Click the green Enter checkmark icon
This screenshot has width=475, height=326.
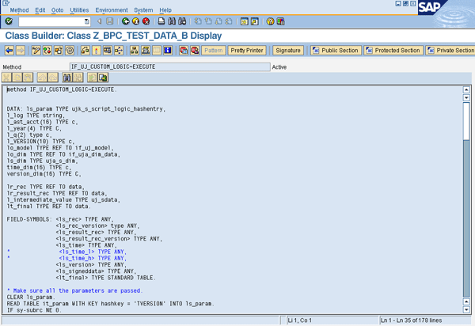coord(9,21)
